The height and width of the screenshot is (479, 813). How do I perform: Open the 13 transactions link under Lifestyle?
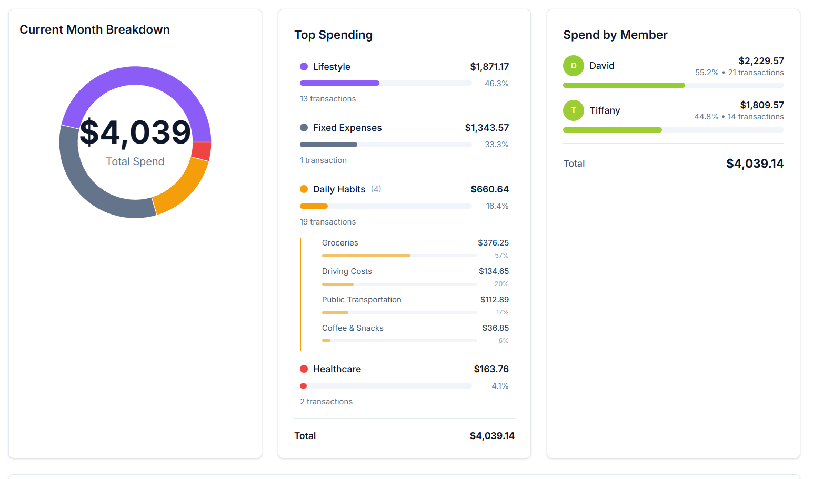point(327,99)
